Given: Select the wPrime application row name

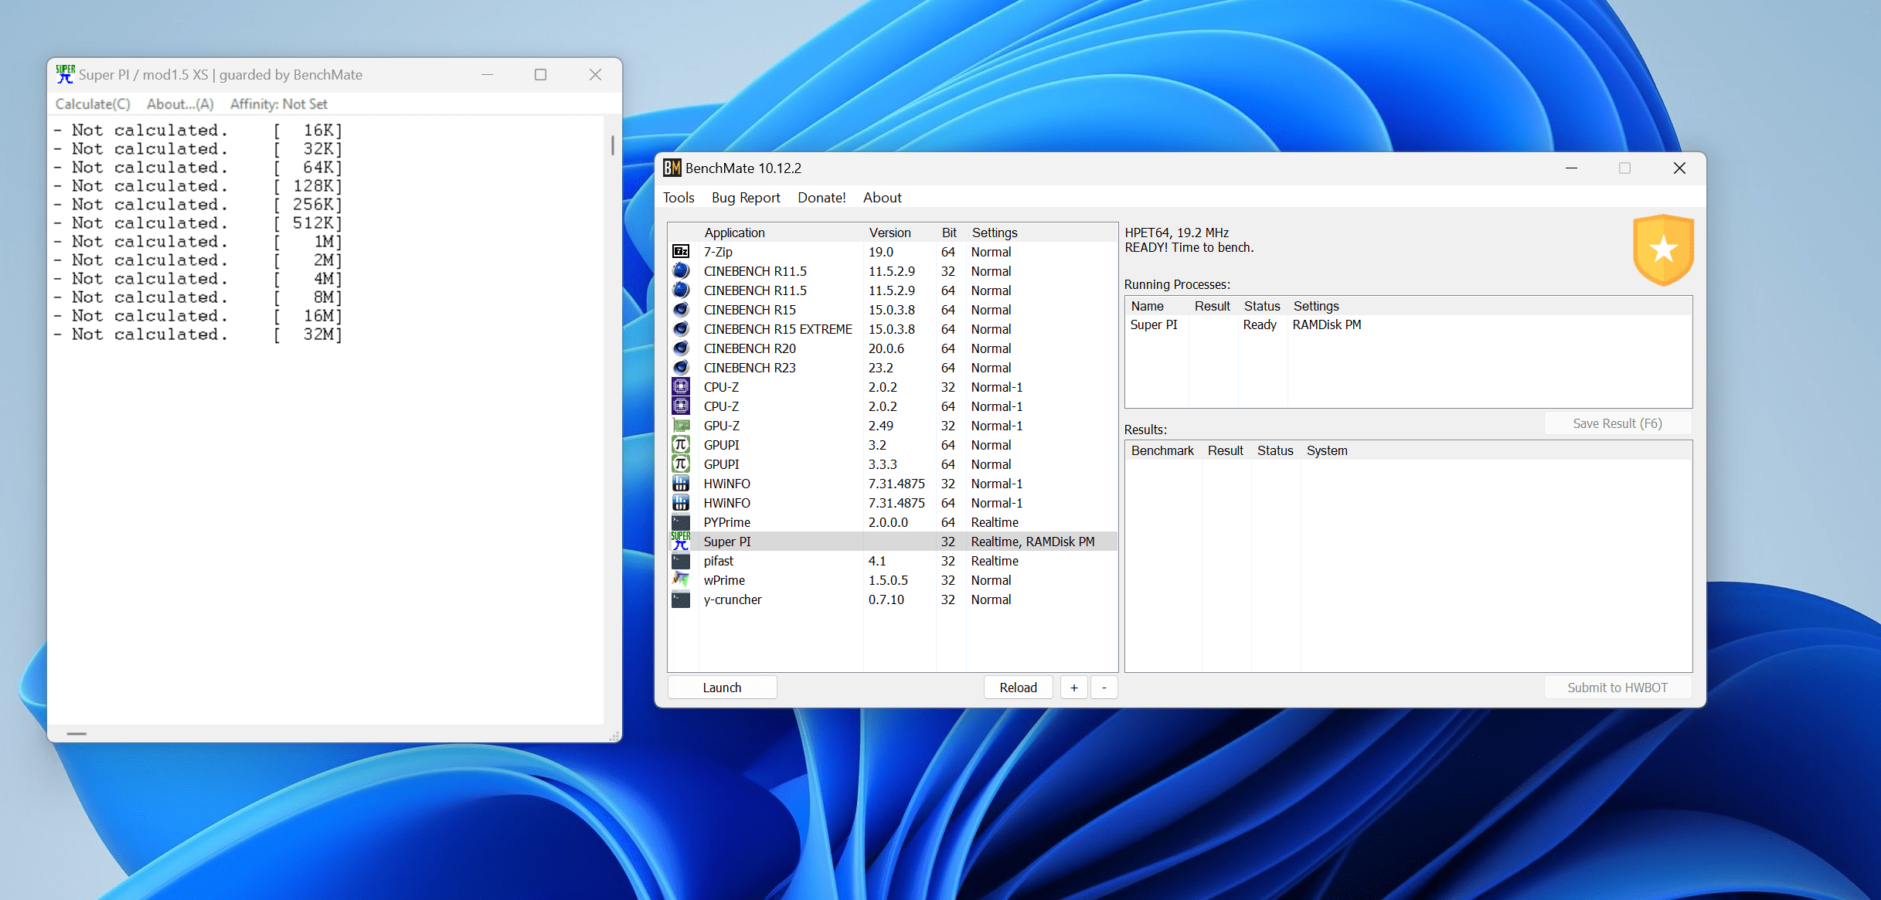Looking at the screenshot, I should click(725, 580).
